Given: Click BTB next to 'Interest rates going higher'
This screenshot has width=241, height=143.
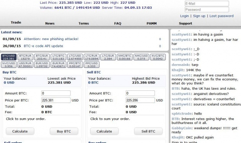Looking at the screenshot, I should pyautogui.click(x=175, y=119).
